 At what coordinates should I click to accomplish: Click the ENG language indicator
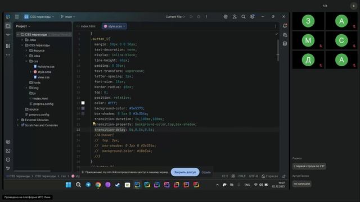[x=247, y=185]
